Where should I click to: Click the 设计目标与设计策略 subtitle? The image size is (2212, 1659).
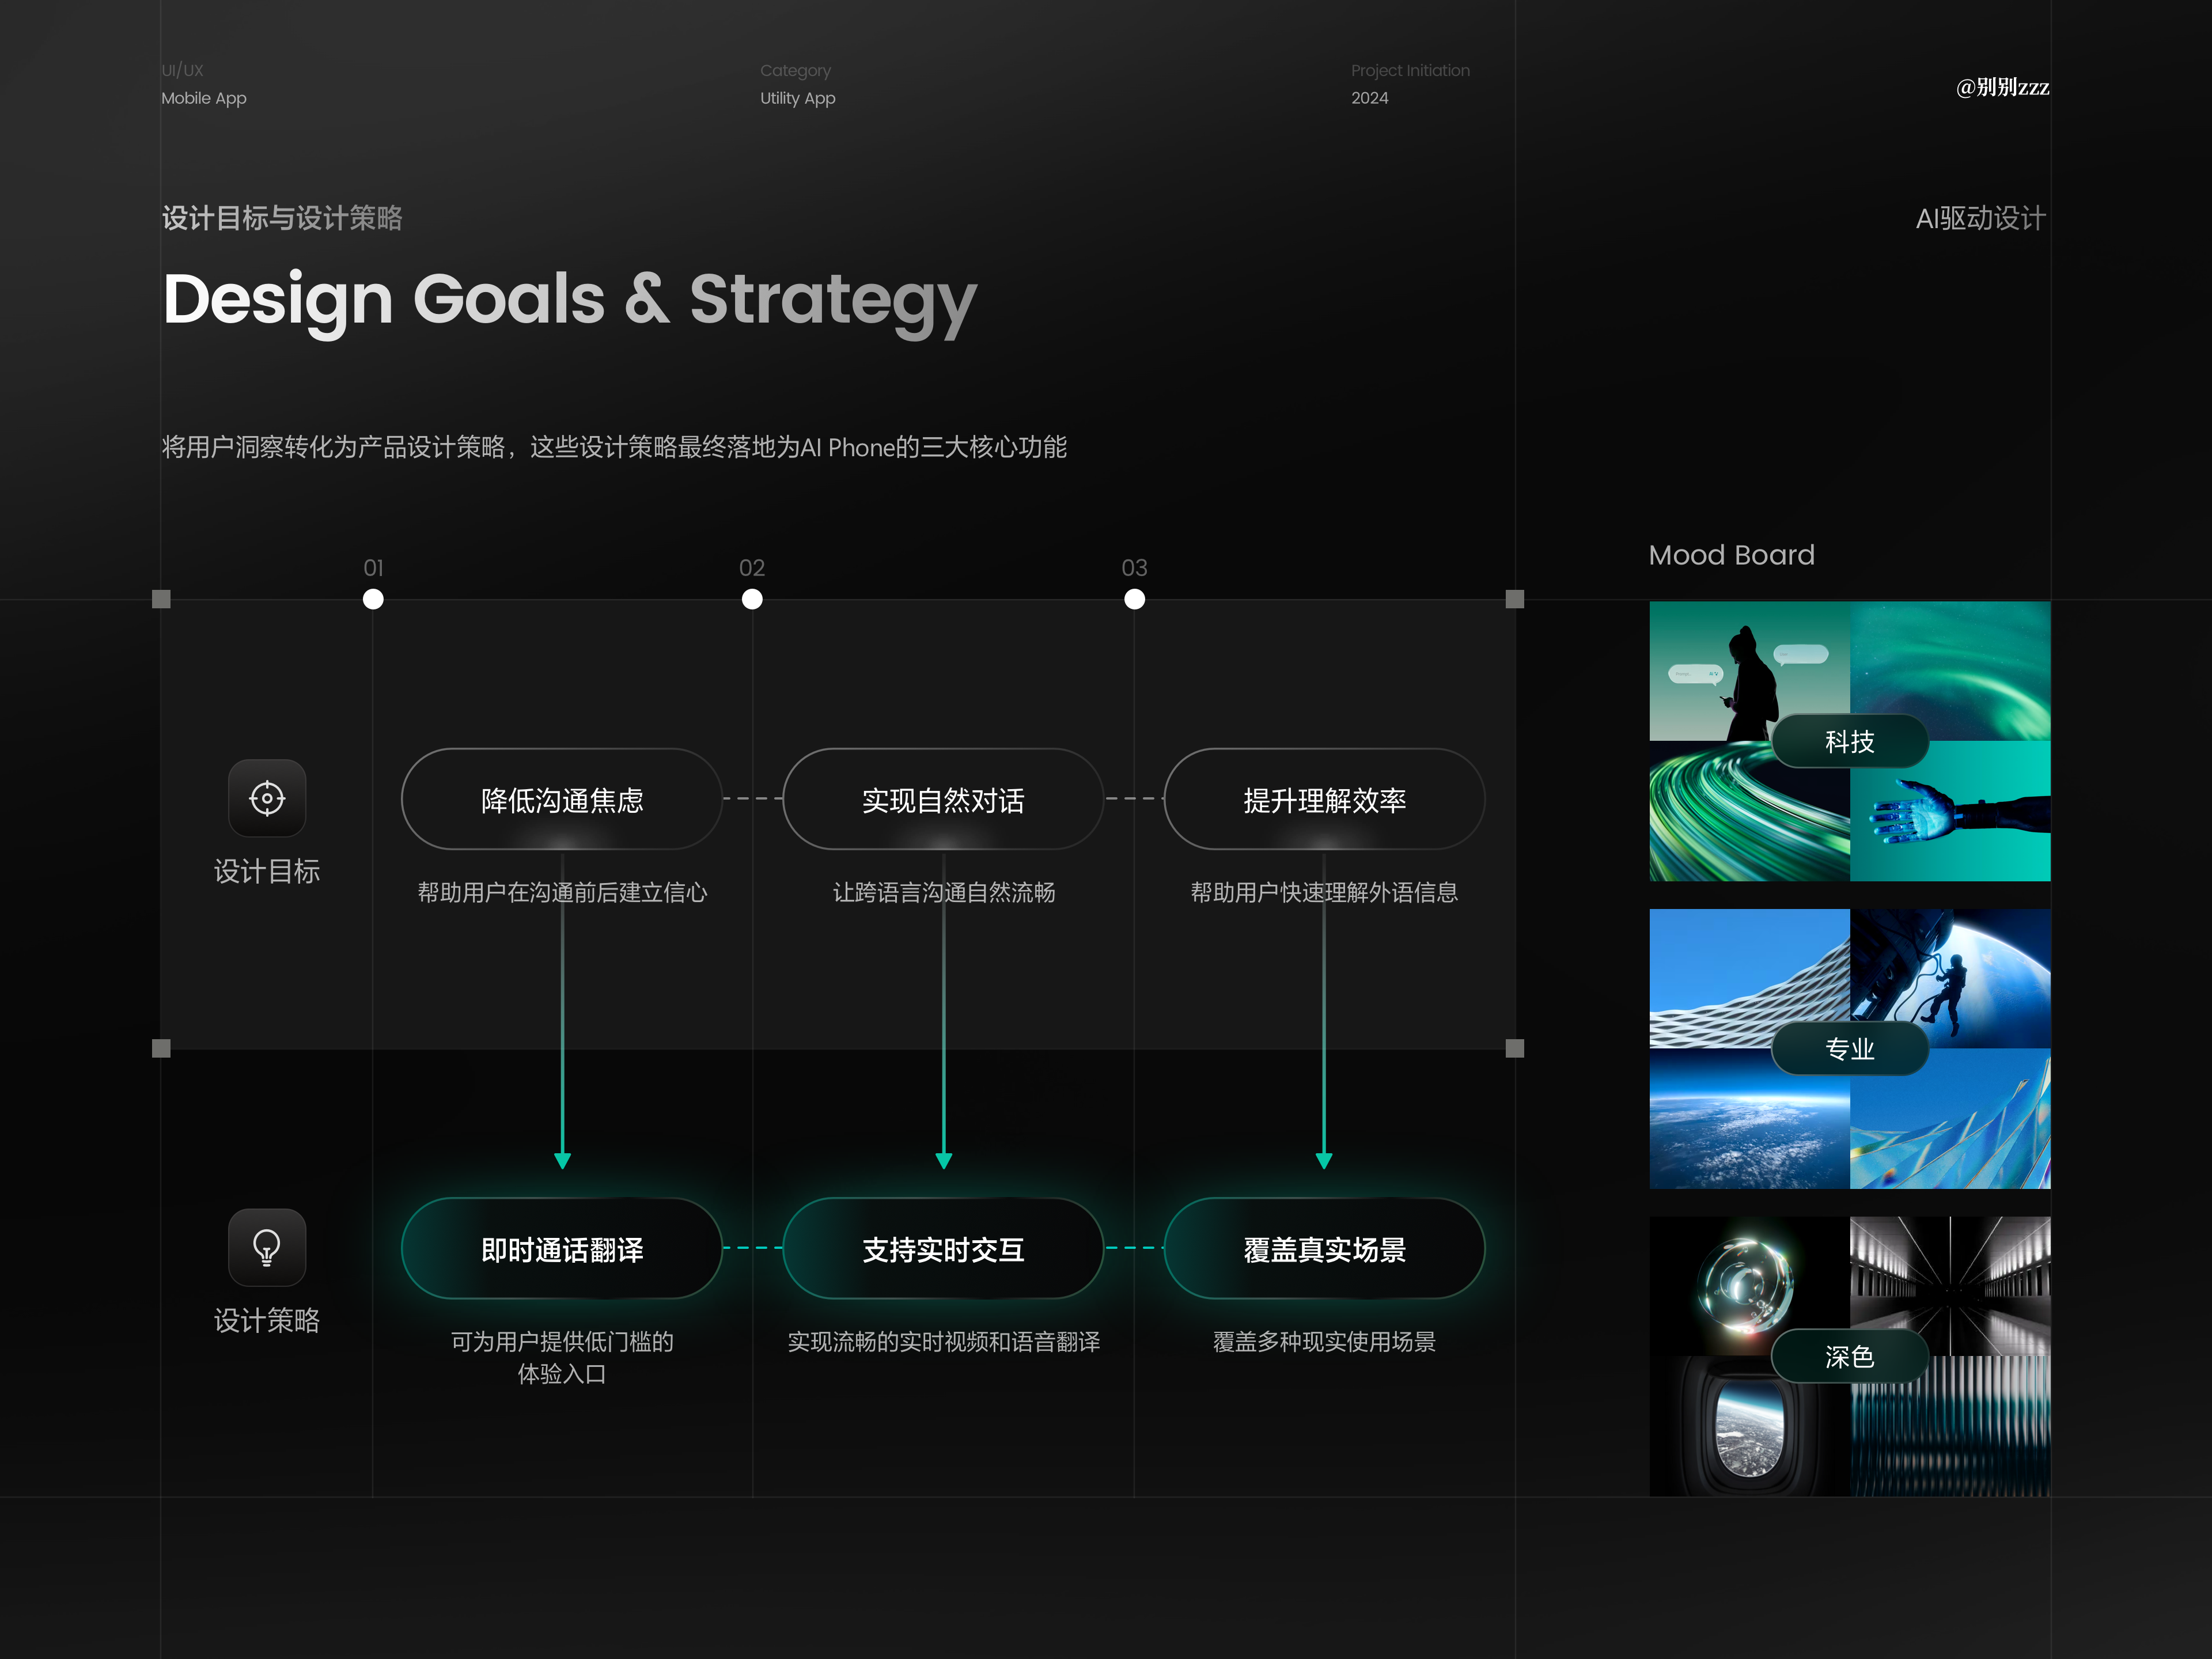[282, 218]
